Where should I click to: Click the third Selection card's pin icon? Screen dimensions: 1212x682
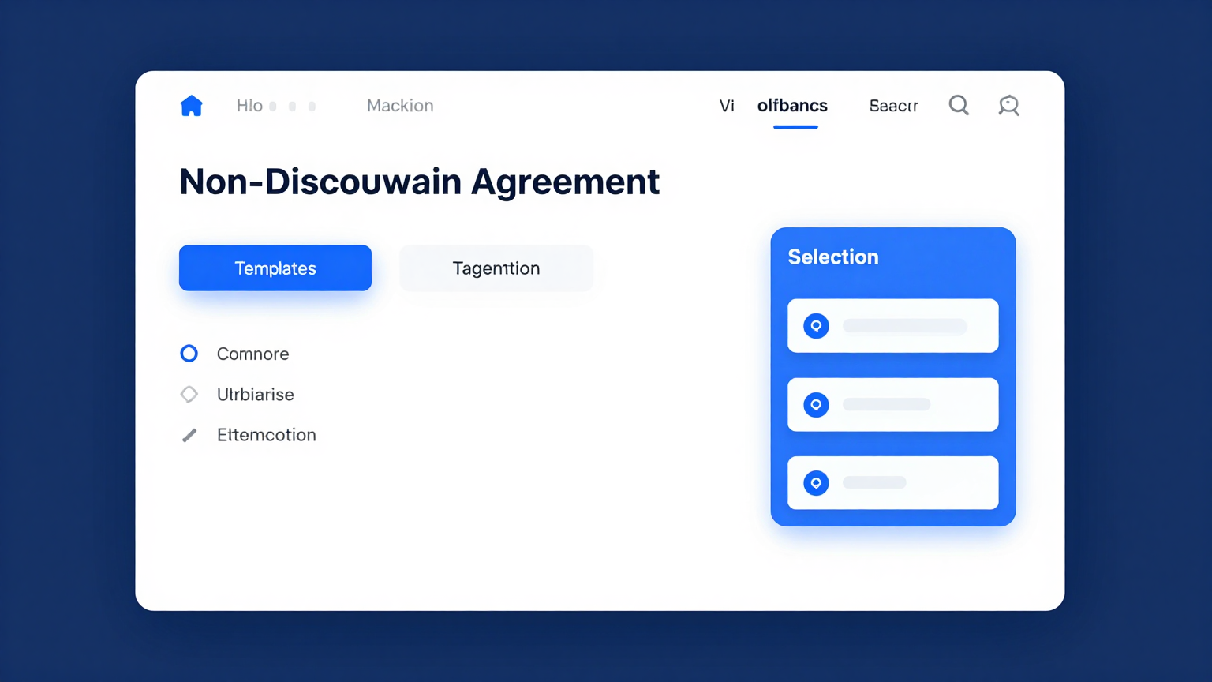point(816,483)
